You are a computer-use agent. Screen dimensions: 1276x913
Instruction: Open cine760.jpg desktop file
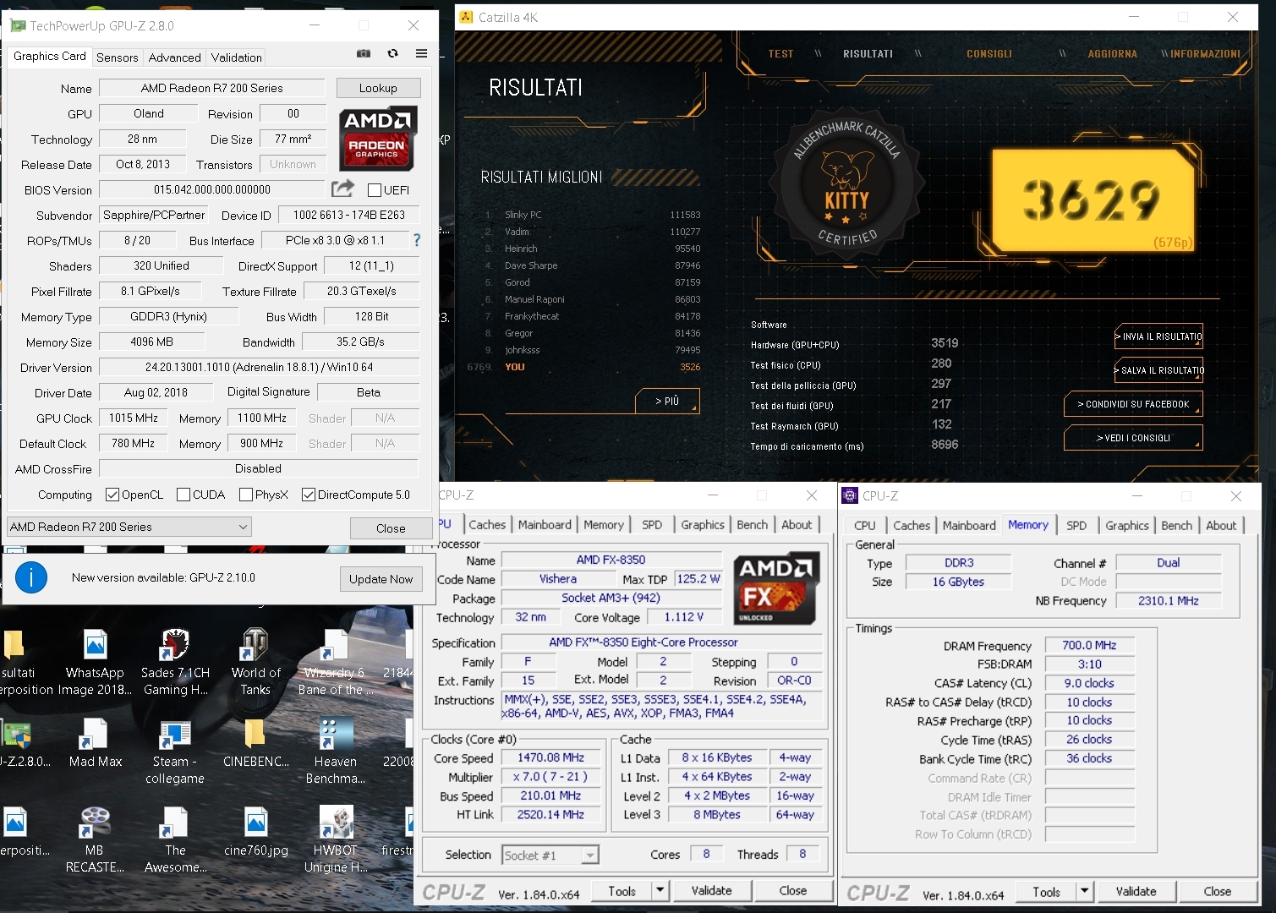click(x=255, y=832)
